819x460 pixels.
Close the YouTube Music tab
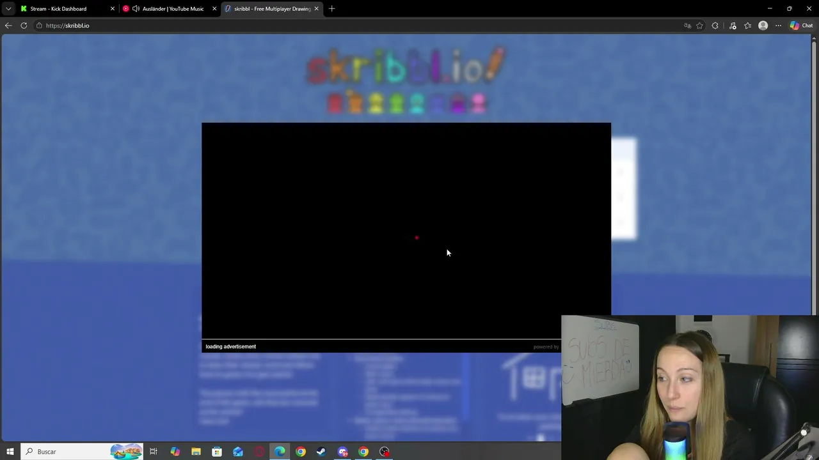coord(214,9)
